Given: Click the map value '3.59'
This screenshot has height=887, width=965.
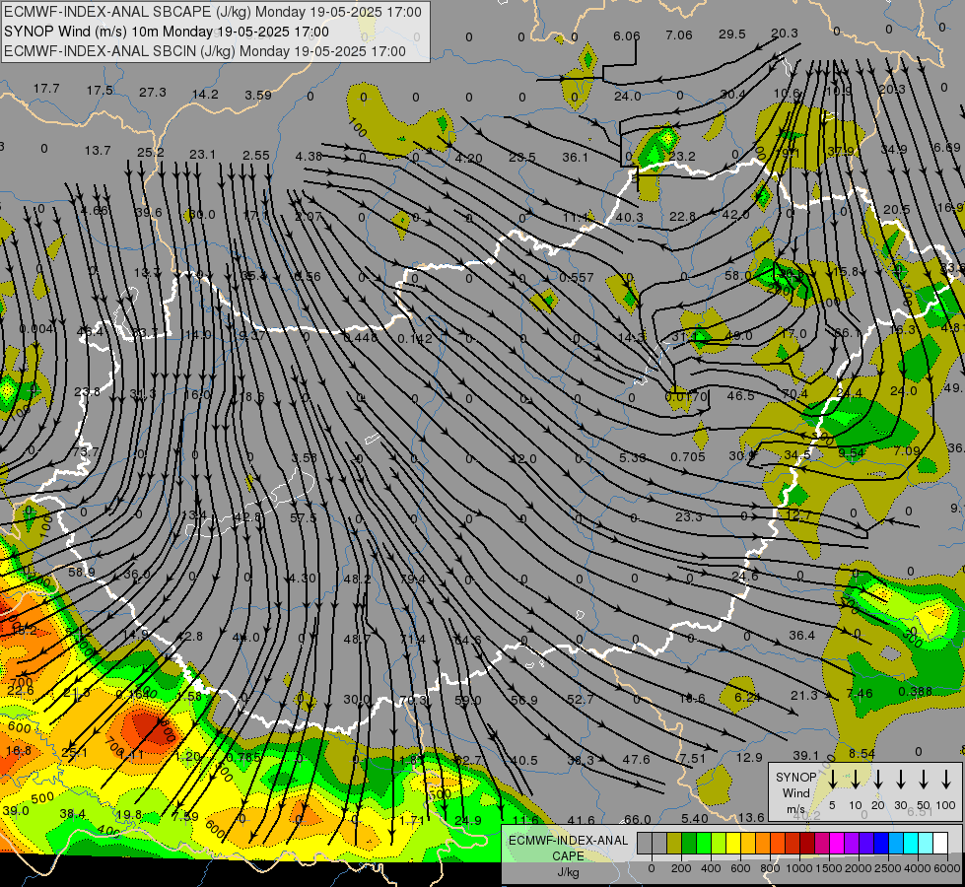Looking at the screenshot, I should coord(258,95).
